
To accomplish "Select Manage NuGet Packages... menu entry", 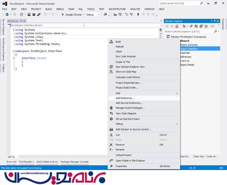I will point(130,108).
